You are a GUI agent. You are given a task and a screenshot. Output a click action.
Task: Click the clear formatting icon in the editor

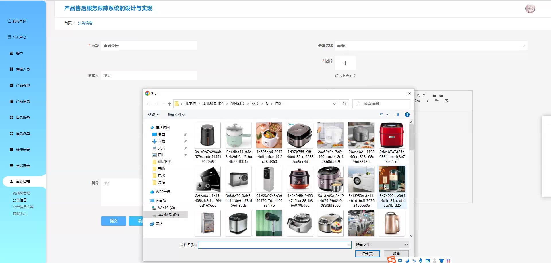pos(447,101)
